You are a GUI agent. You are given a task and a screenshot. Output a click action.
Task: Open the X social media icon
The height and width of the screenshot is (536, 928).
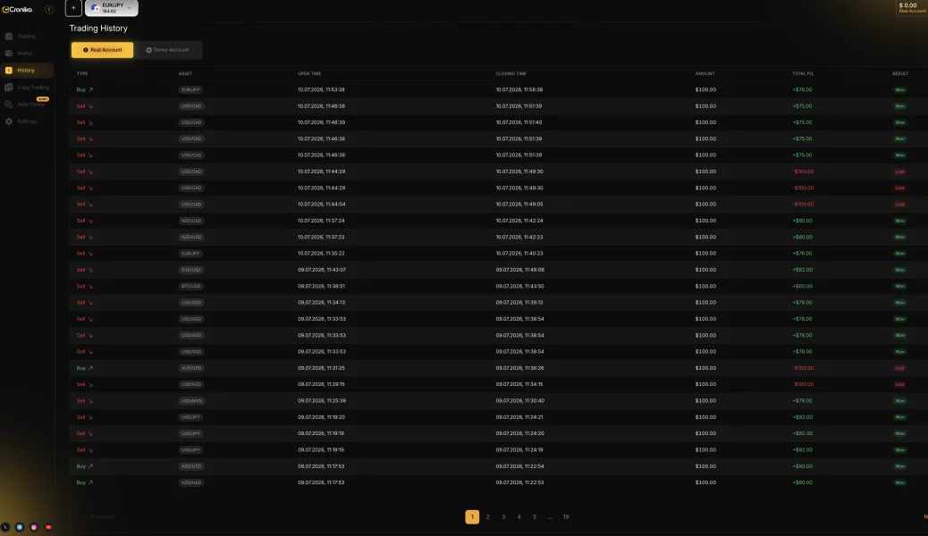click(5, 527)
